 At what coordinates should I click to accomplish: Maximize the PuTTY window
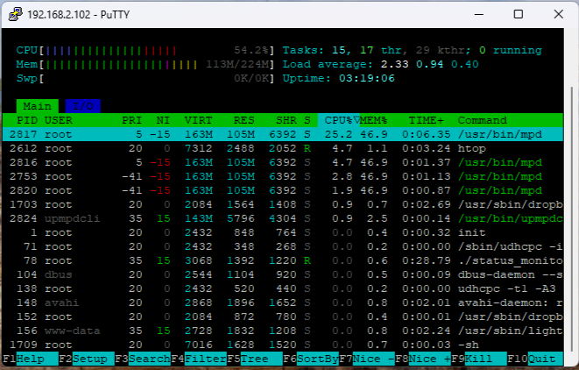(518, 15)
